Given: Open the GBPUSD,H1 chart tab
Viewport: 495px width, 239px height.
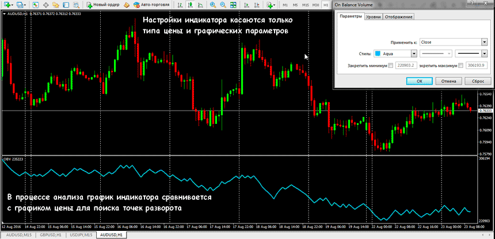Looking at the screenshot, I should click(x=51, y=236).
